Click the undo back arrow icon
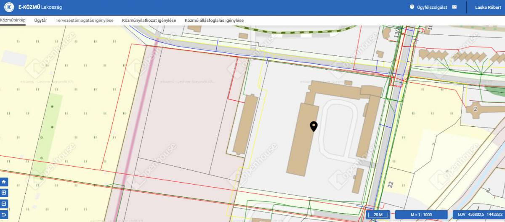 click(x=4, y=214)
